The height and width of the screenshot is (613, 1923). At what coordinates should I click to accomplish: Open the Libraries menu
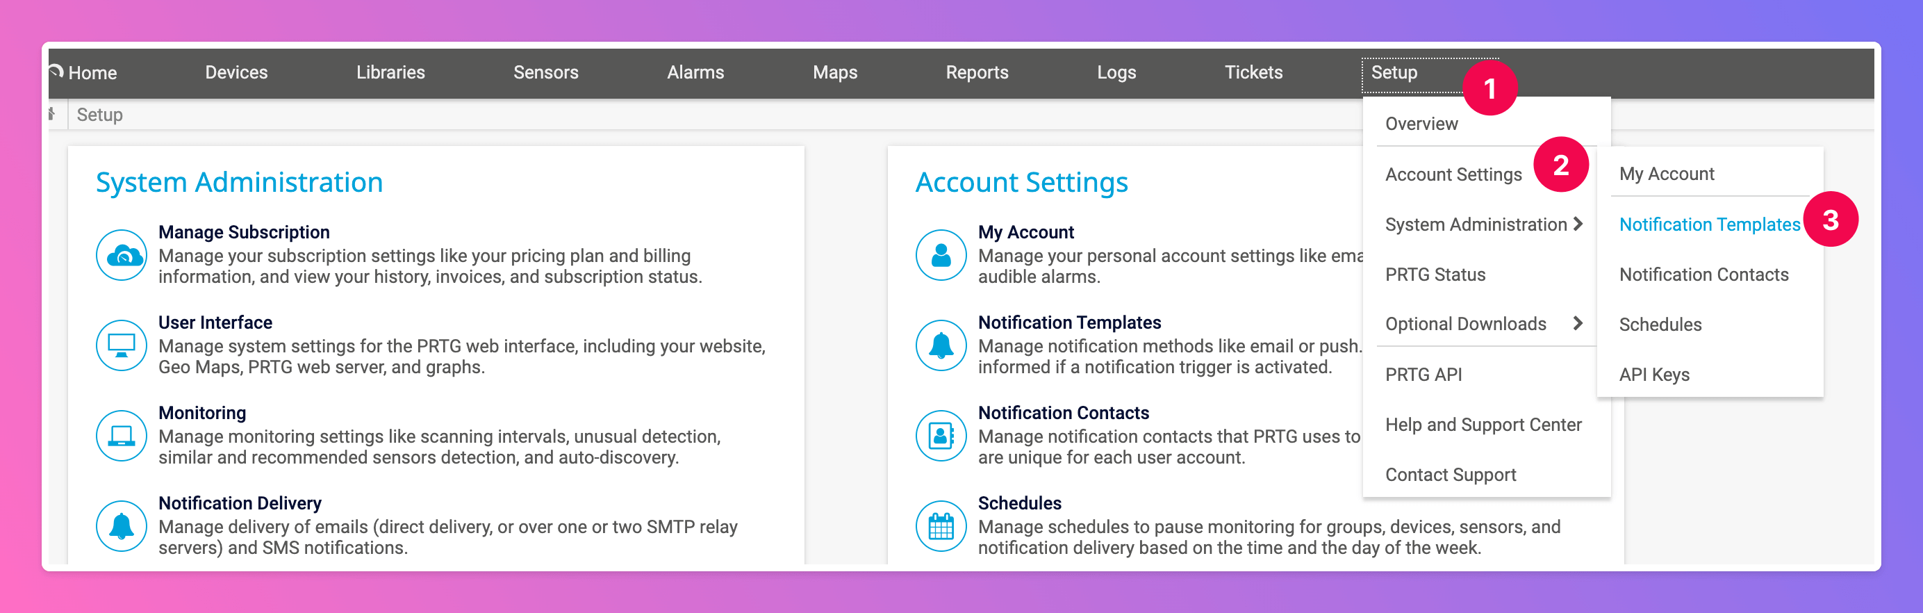pyautogui.click(x=390, y=72)
